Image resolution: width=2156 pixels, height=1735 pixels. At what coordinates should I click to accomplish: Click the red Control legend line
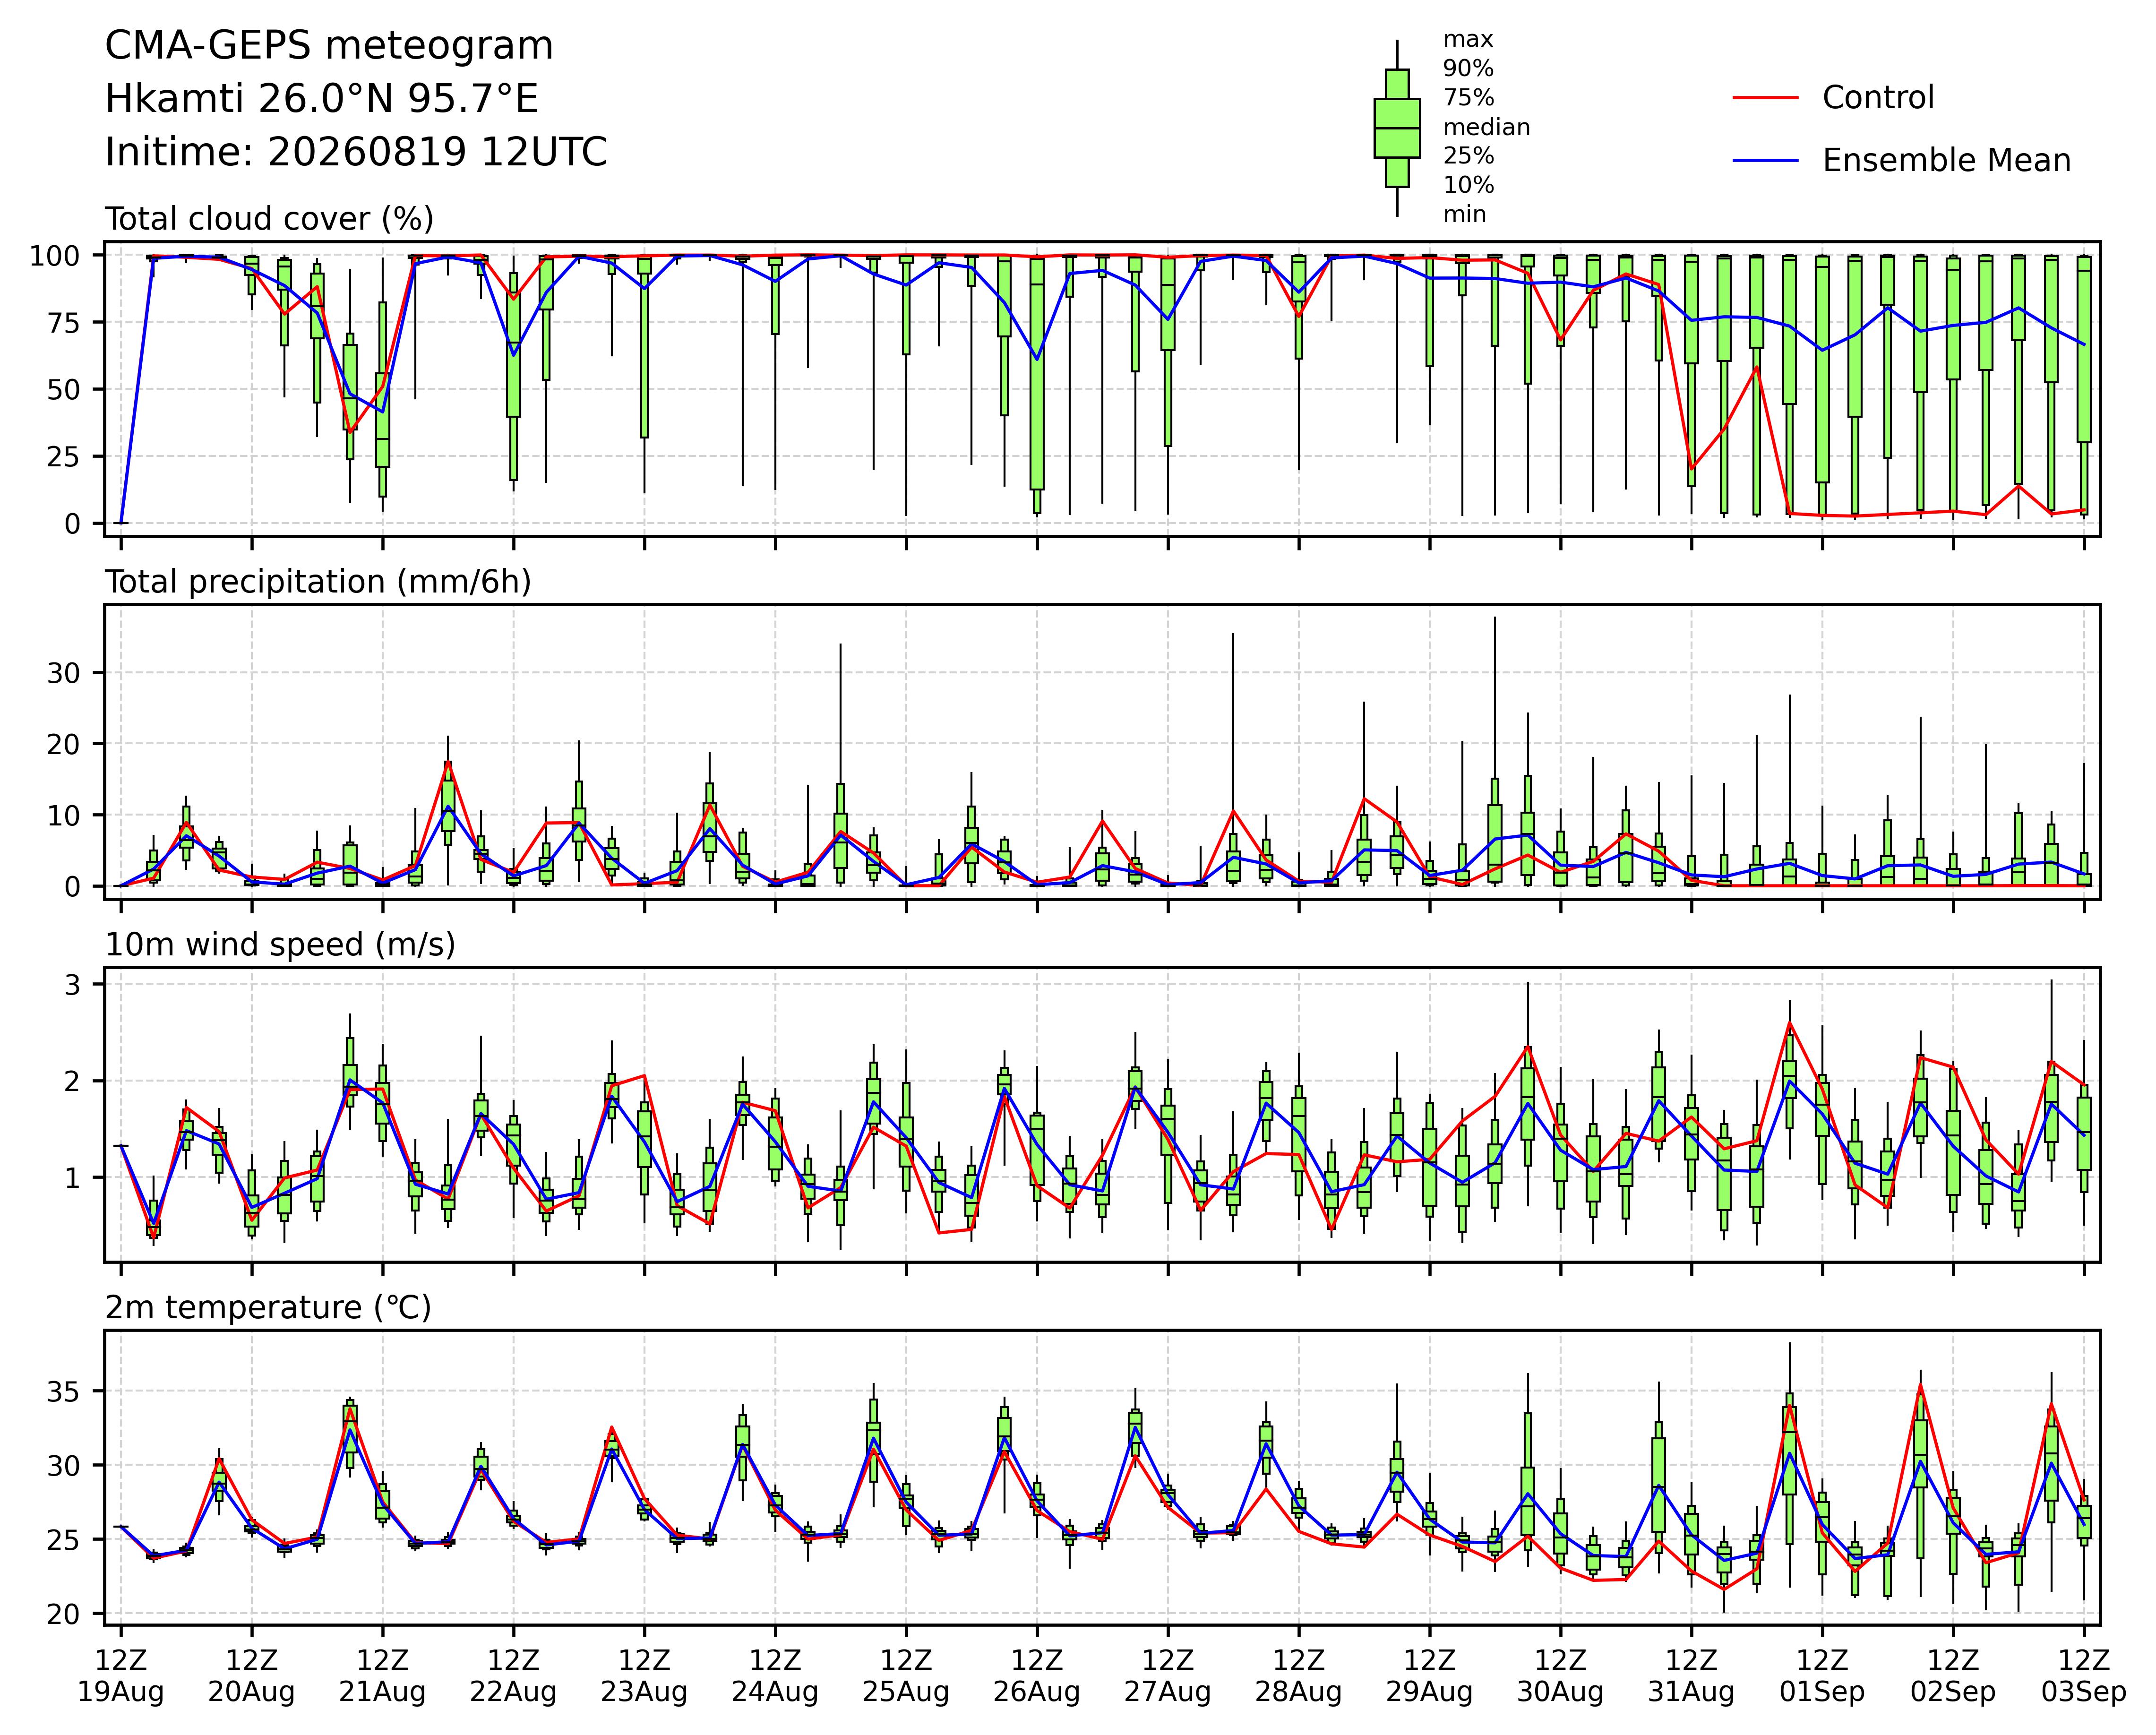[1766, 98]
